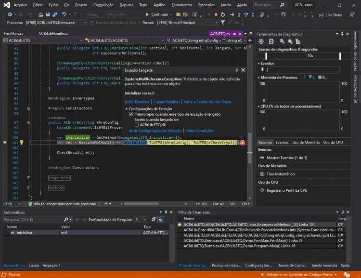The image size is (361, 278).
Task: Click the Restart debugging icon
Action: coord(223,14)
